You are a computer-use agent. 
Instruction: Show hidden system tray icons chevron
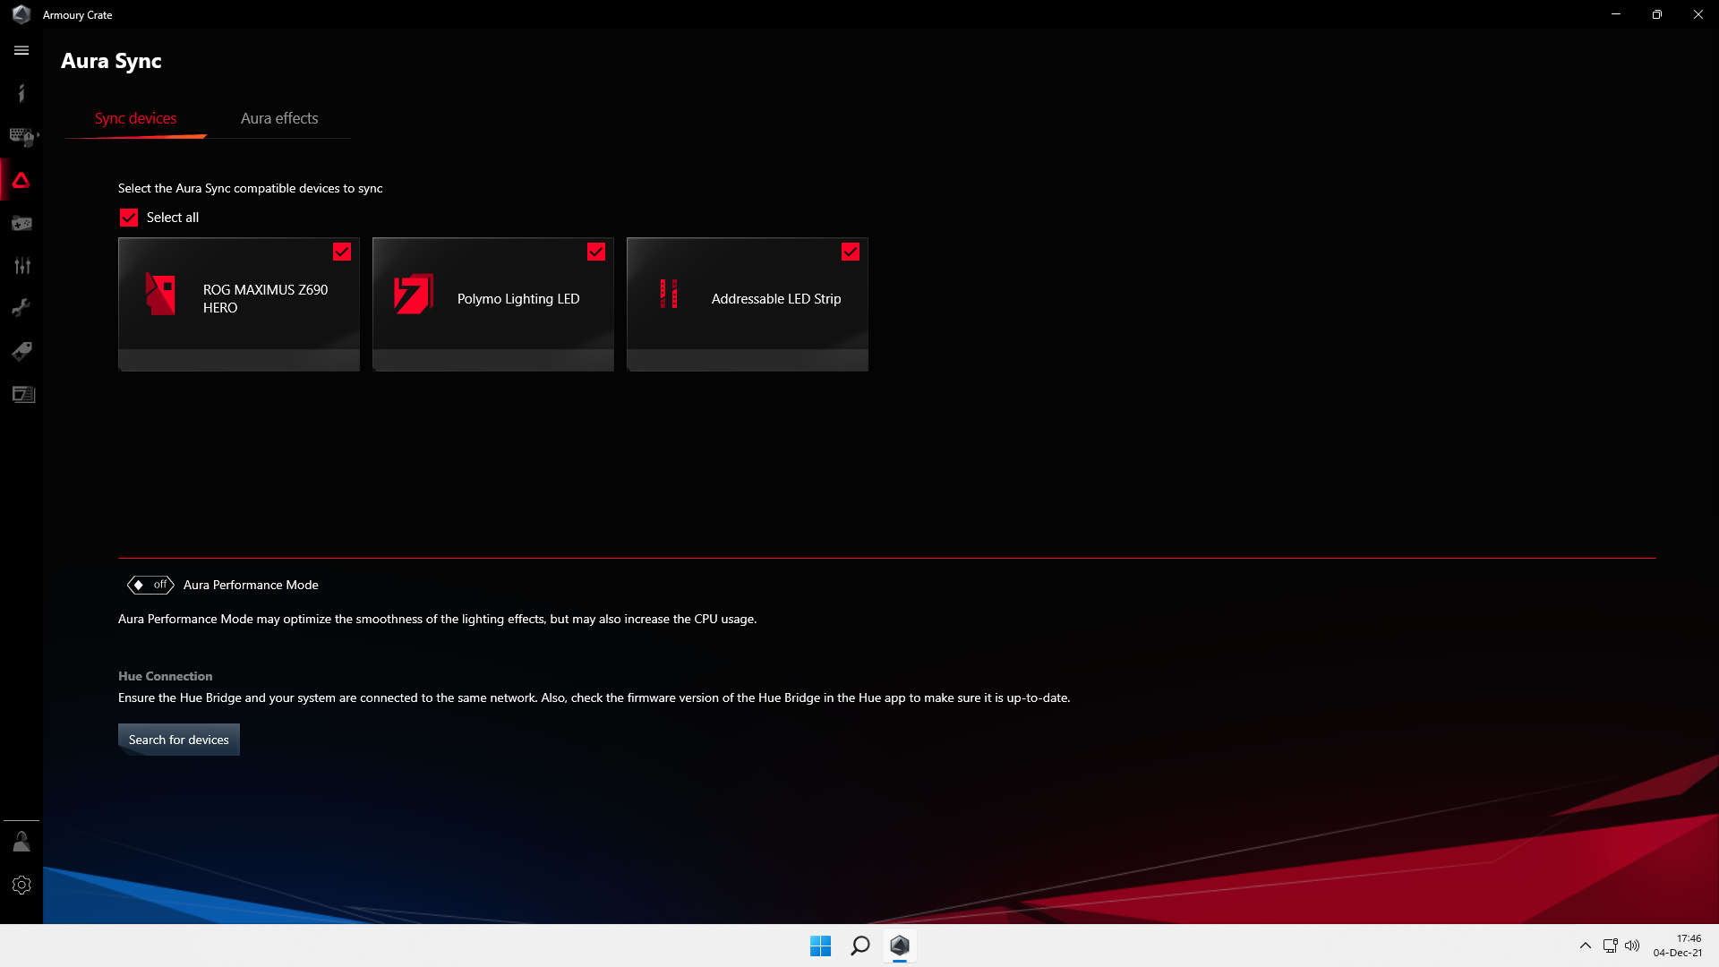[x=1586, y=946]
